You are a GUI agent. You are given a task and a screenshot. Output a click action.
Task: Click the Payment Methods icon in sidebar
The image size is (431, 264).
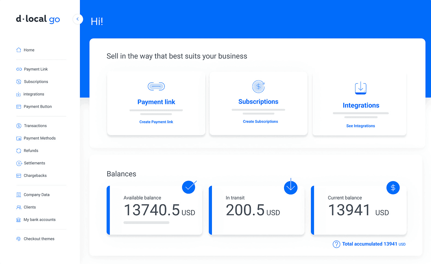tap(19, 138)
